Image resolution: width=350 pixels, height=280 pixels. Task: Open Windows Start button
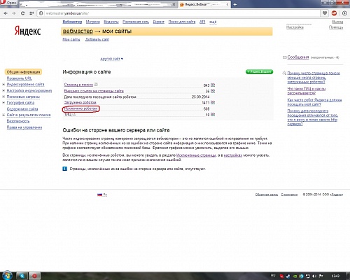pyautogui.click(x=7, y=276)
